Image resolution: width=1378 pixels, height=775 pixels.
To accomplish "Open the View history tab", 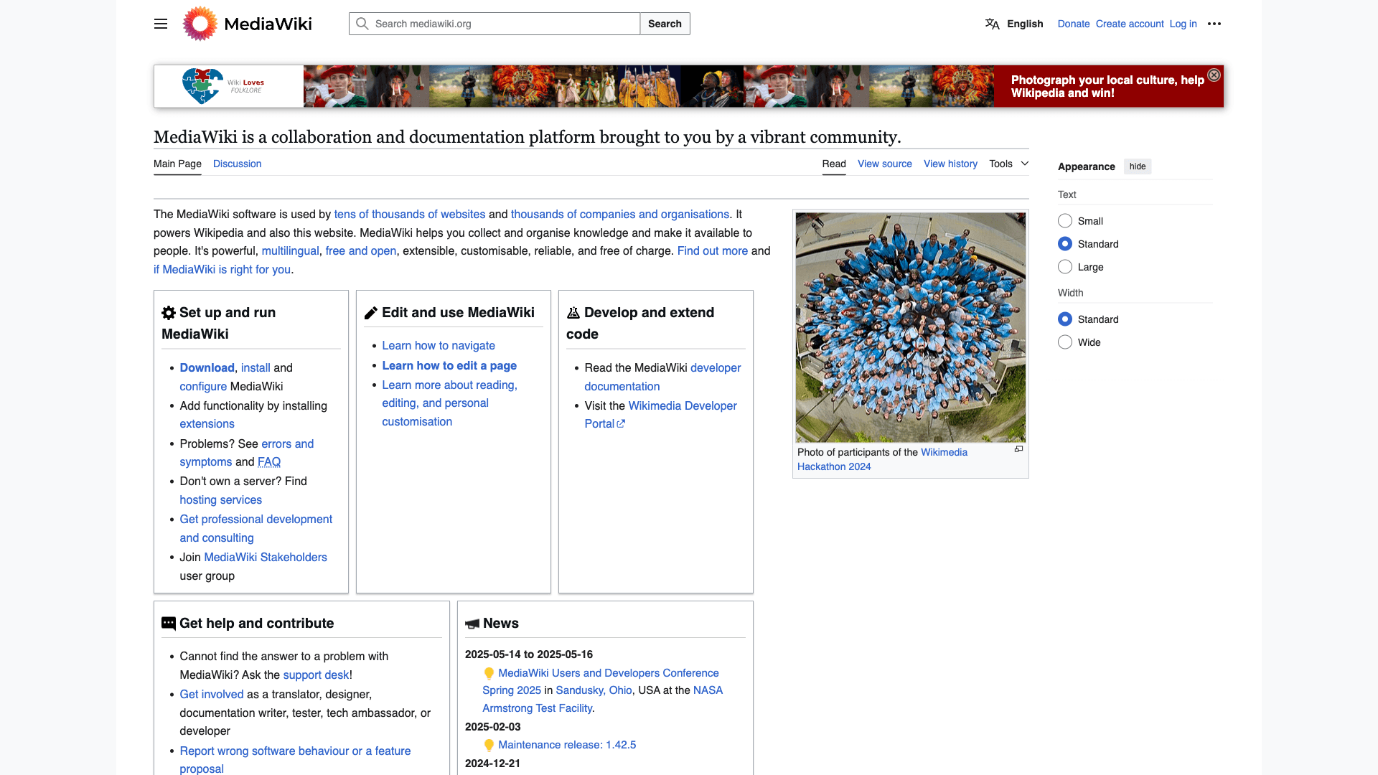I will [x=950, y=164].
